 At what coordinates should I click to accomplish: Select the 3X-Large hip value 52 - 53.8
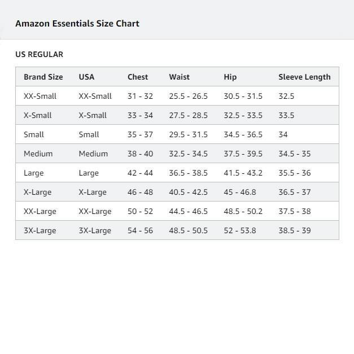click(240, 230)
